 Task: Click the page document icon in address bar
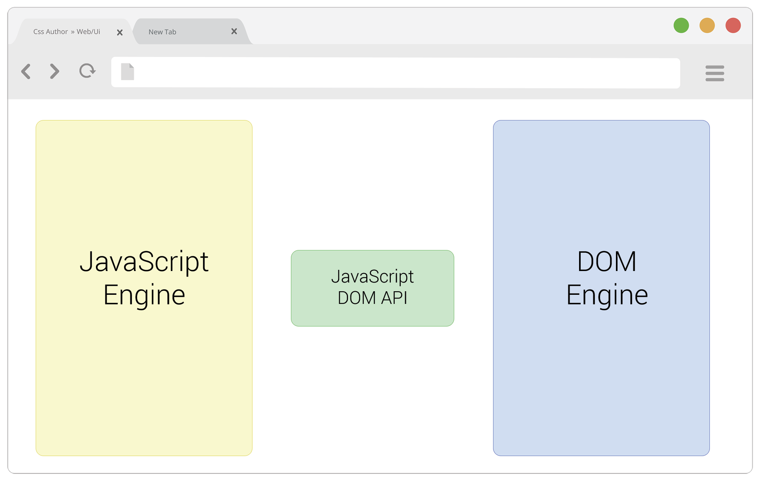click(x=127, y=72)
